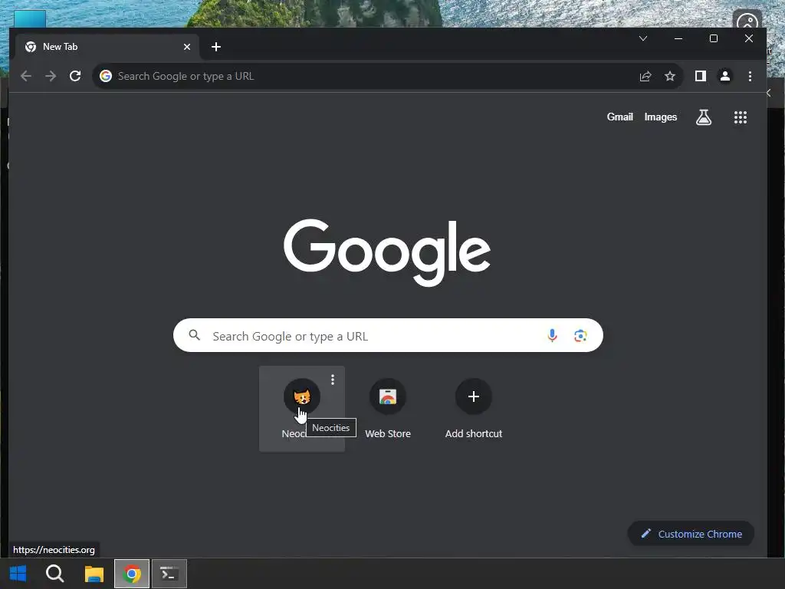Open taskbar search magnifier
The width and height of the screenshot is (785, 589).
pos(55,574)
